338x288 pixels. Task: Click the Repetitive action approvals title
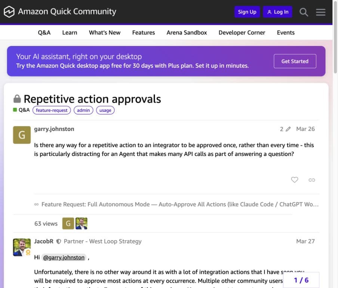pos(92,99)
